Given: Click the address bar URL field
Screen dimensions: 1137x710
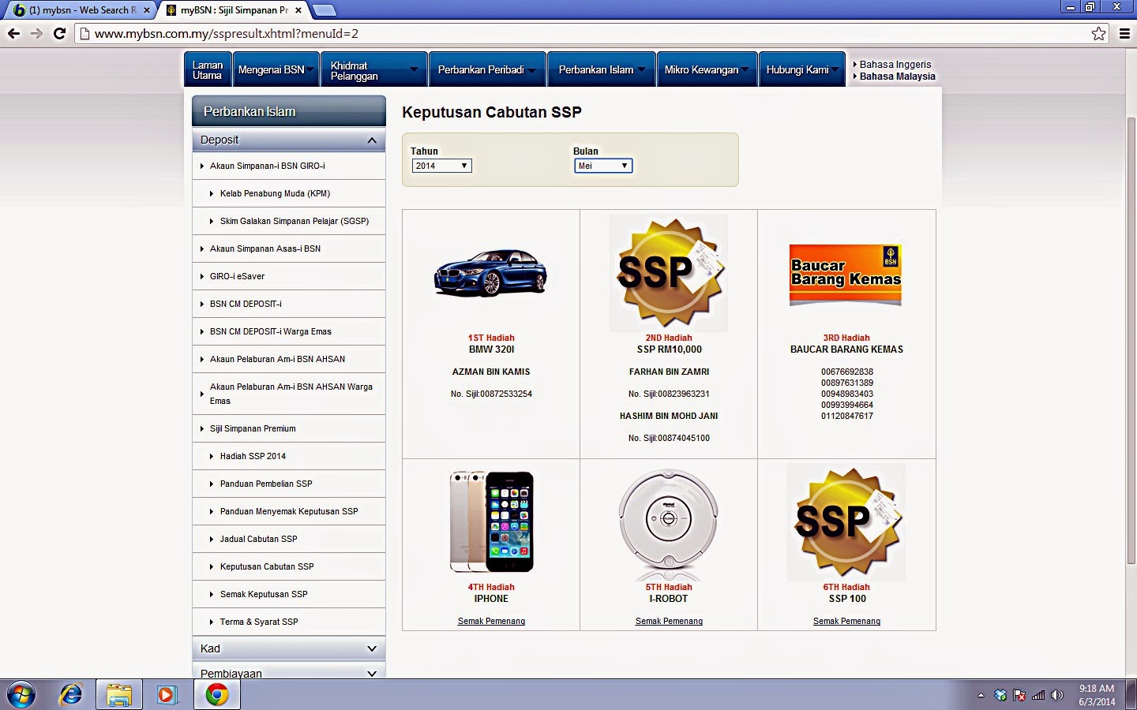Looking at the screenshot, I should point(583,33).
